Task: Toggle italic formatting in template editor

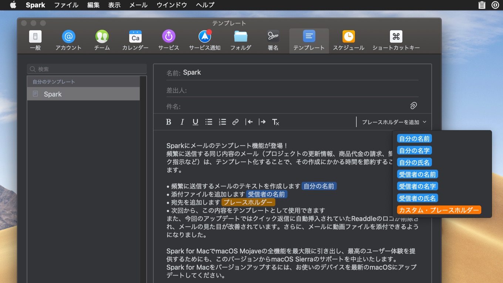Action: [x=182, y=122]
